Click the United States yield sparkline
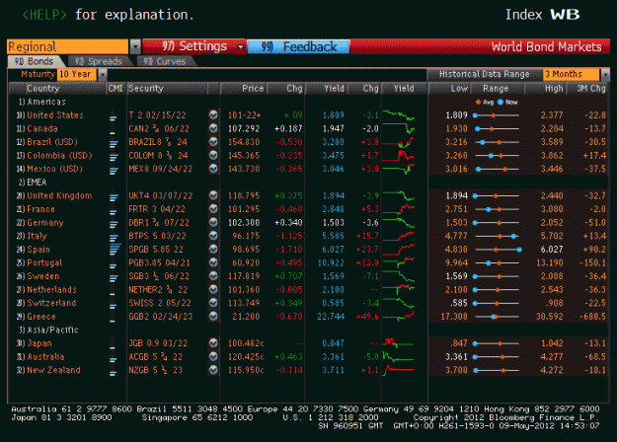Screen dimensions: 617x442 point(398,115)
